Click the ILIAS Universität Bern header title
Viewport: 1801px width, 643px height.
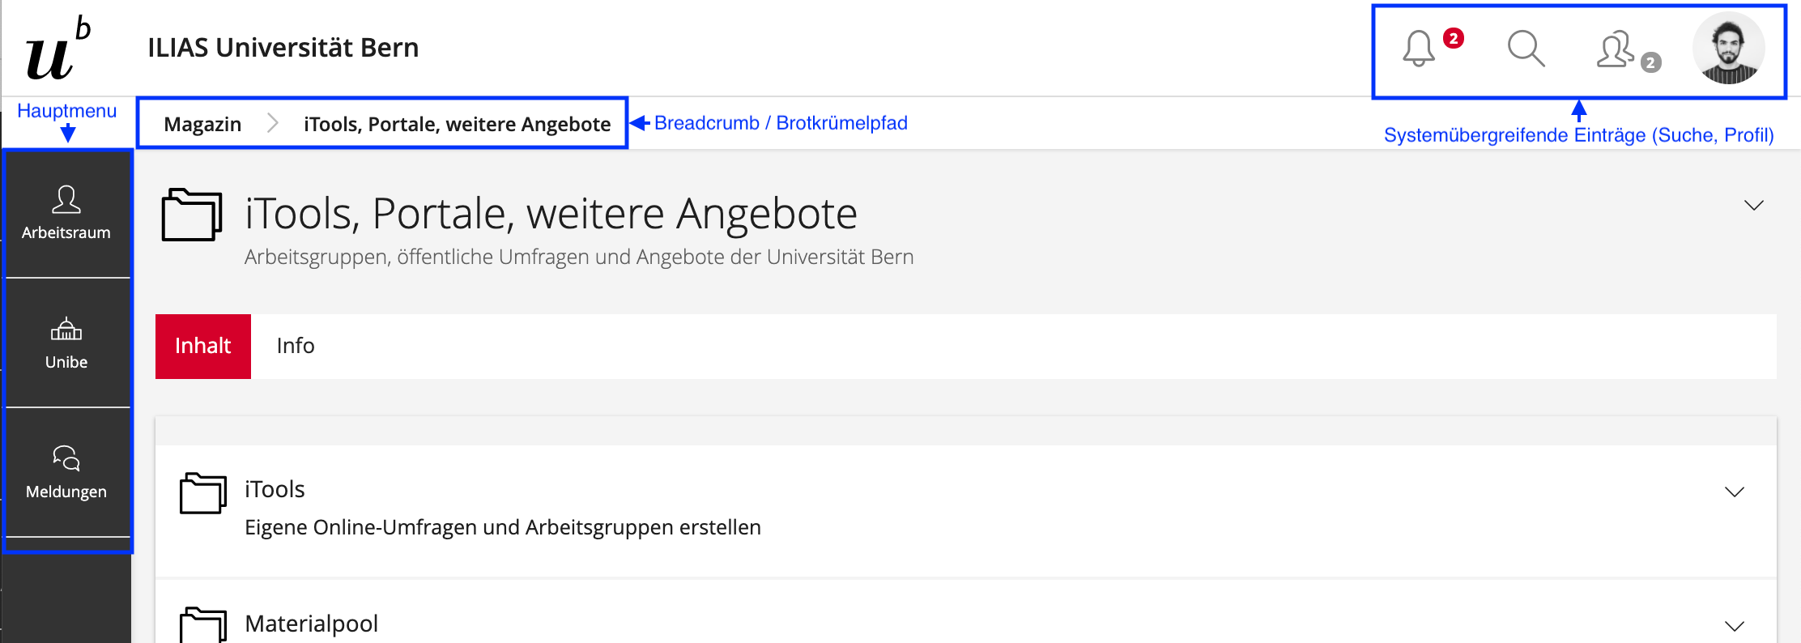coord(283,48)
